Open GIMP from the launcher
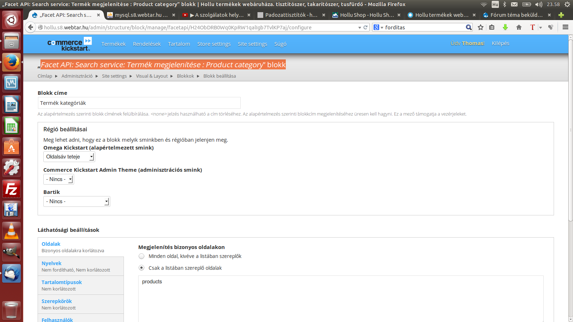Screen dimensions: 573x322 pyautogui.click(x=11, y=252)
